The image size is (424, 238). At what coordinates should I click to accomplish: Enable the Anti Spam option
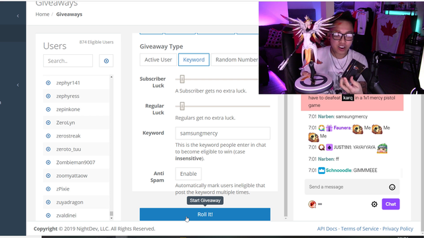point(188,174)
